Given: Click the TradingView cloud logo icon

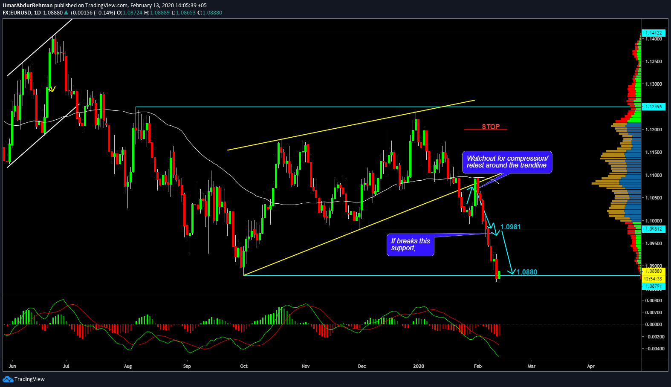Looking at the screenshot, I should pyautogui.click(x=8, y=379).
